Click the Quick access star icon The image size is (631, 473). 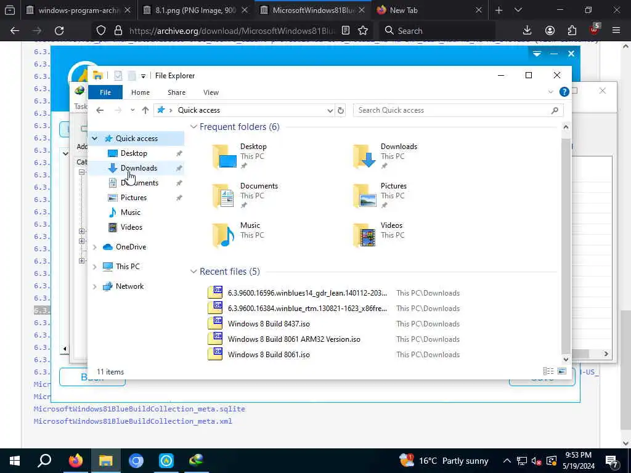click(x=108, y=139)
